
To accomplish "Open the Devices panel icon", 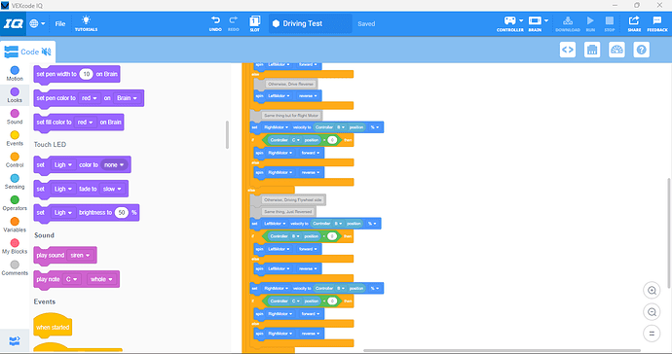I will [x=592, y=50].
